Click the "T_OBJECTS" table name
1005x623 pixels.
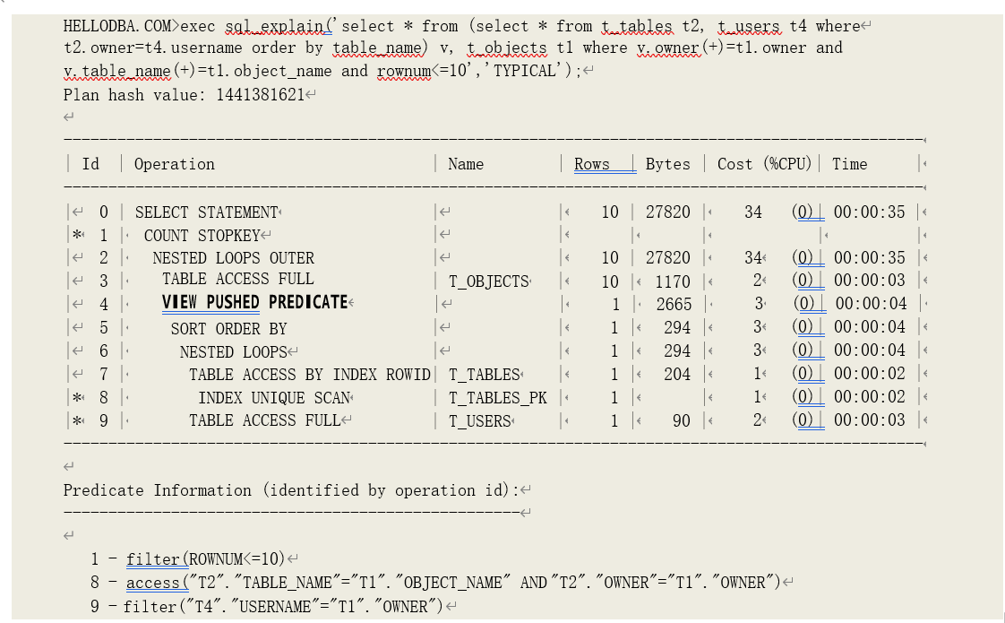click(x=488, y=281)
